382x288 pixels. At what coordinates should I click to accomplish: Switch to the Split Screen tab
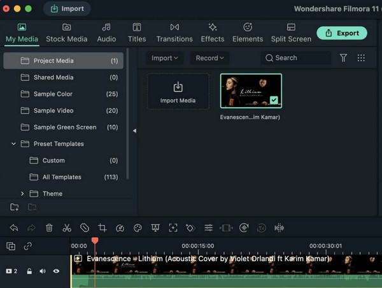[x=291, y=33]
